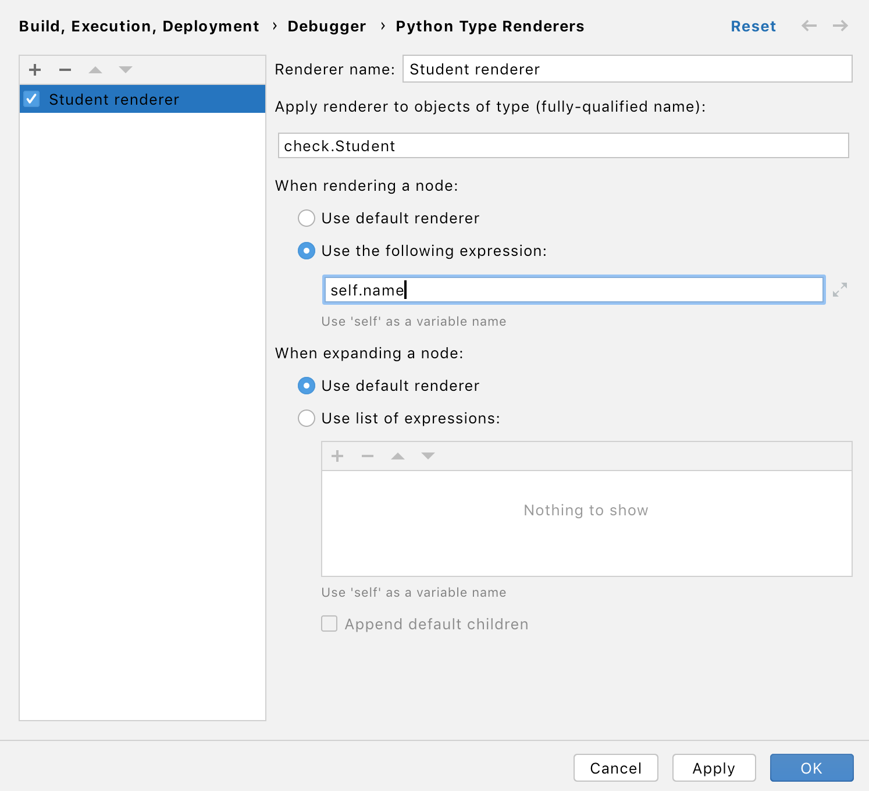Select Use default renderer for rendering nodes
Viewport: 869px width, 791px height.
[x=307, y=218]
